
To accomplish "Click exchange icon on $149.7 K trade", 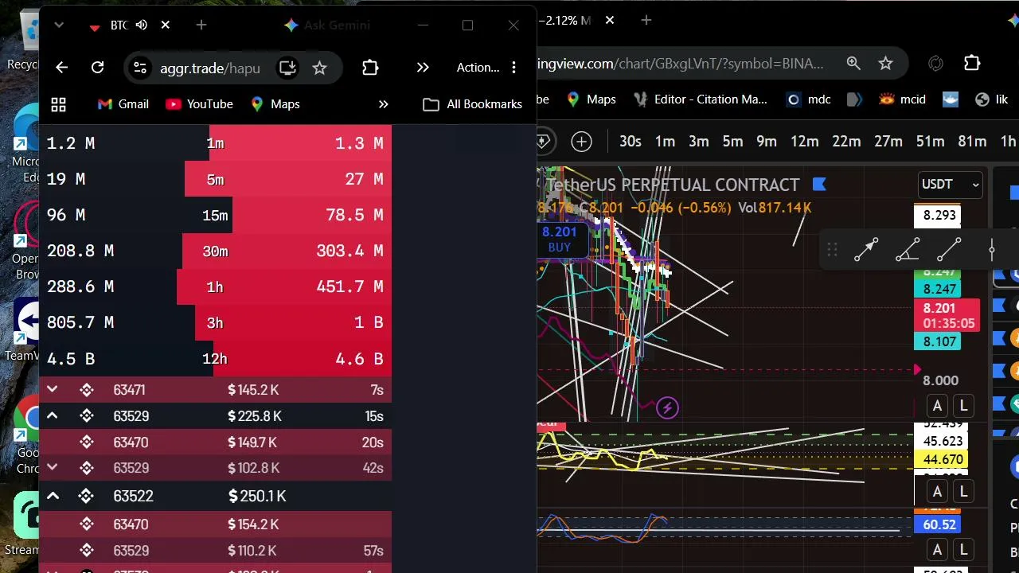I will [x=87, y=442].
